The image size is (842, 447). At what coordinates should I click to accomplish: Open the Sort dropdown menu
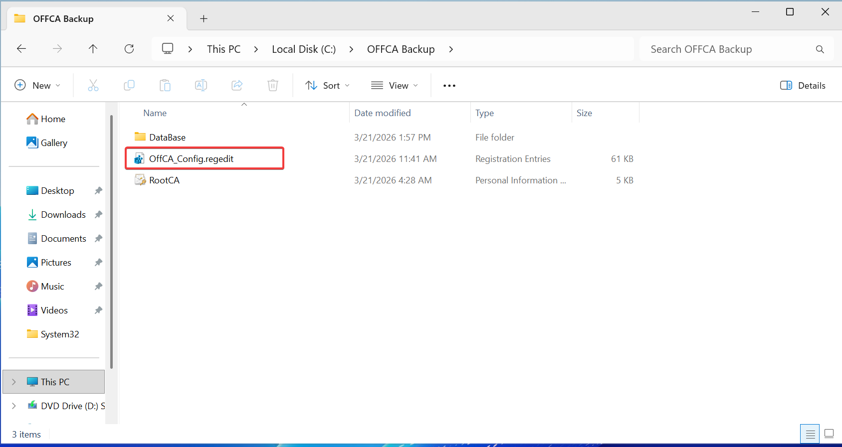tap(327, 85)
